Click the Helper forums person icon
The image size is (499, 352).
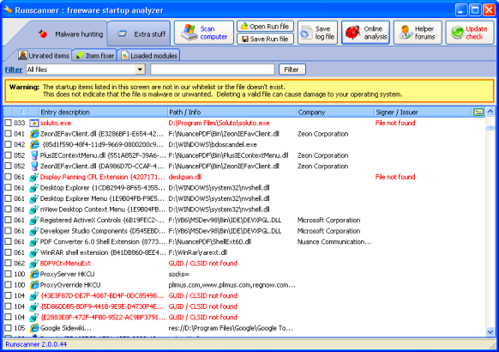click(x=406, y=33)
